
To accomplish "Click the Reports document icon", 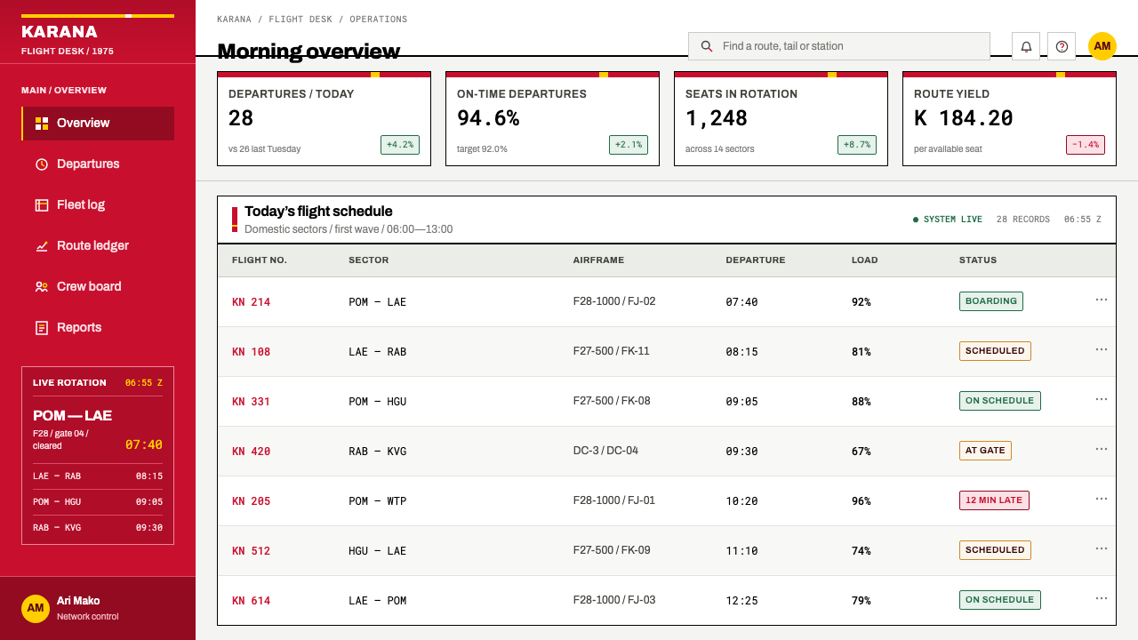I will [x=42, y=328].
